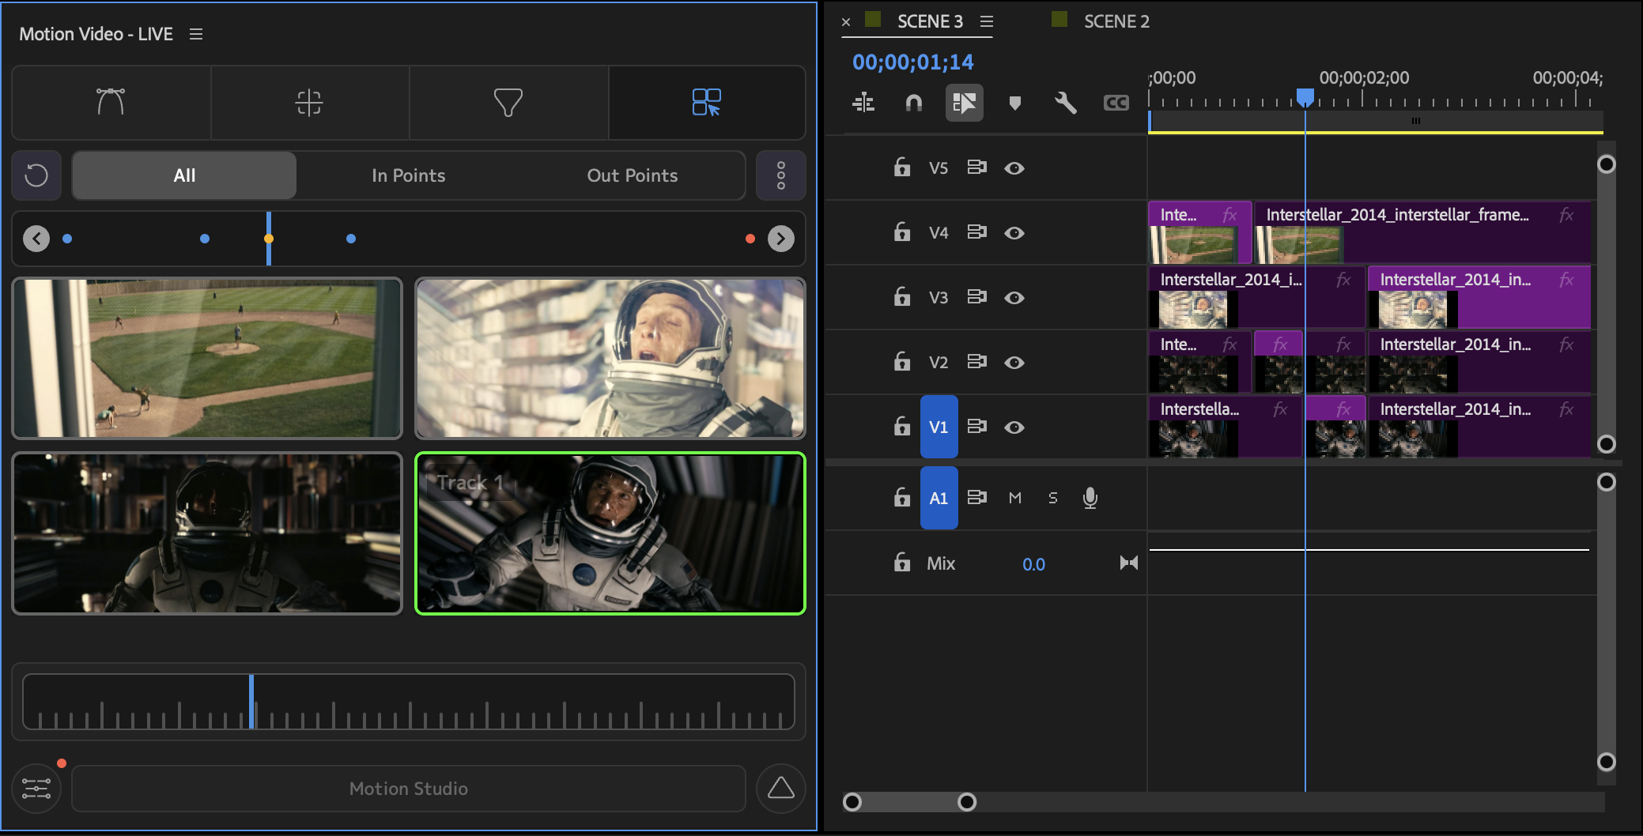Click the Motion Studio button

(408, 789)
